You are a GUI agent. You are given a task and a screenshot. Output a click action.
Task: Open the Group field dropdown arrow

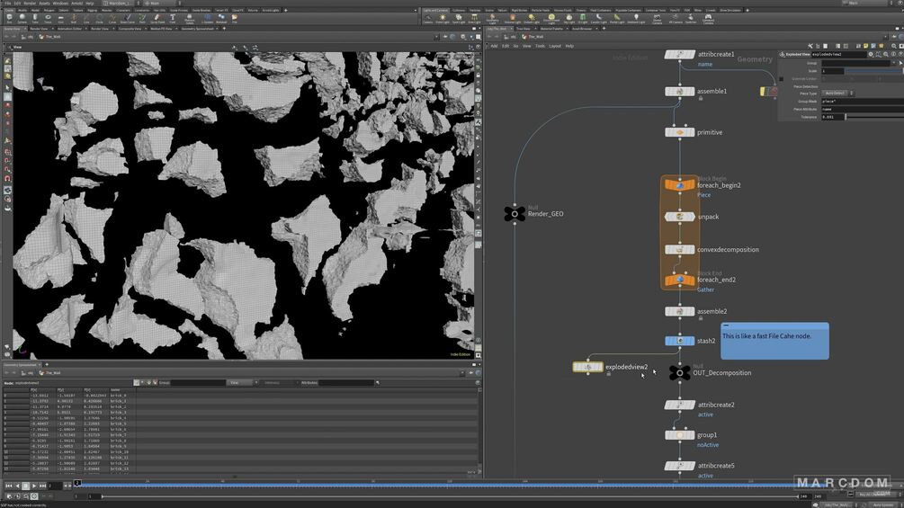894,63
